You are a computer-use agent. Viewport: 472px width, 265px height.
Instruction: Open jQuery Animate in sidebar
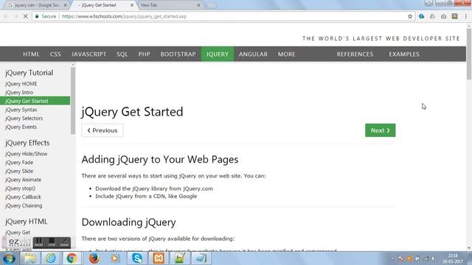(x=23, y=180)
